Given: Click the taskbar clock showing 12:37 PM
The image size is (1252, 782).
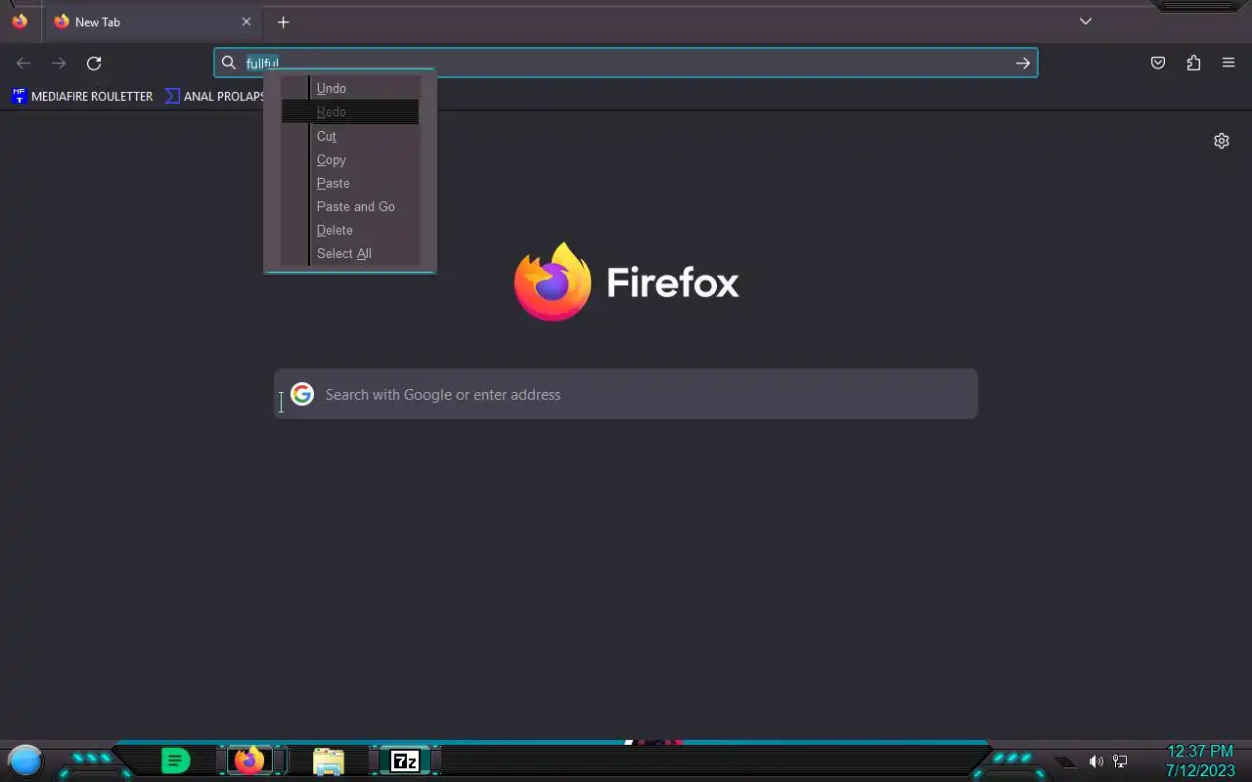Looking at the screenshot, I should click(x=1200, y=760).
